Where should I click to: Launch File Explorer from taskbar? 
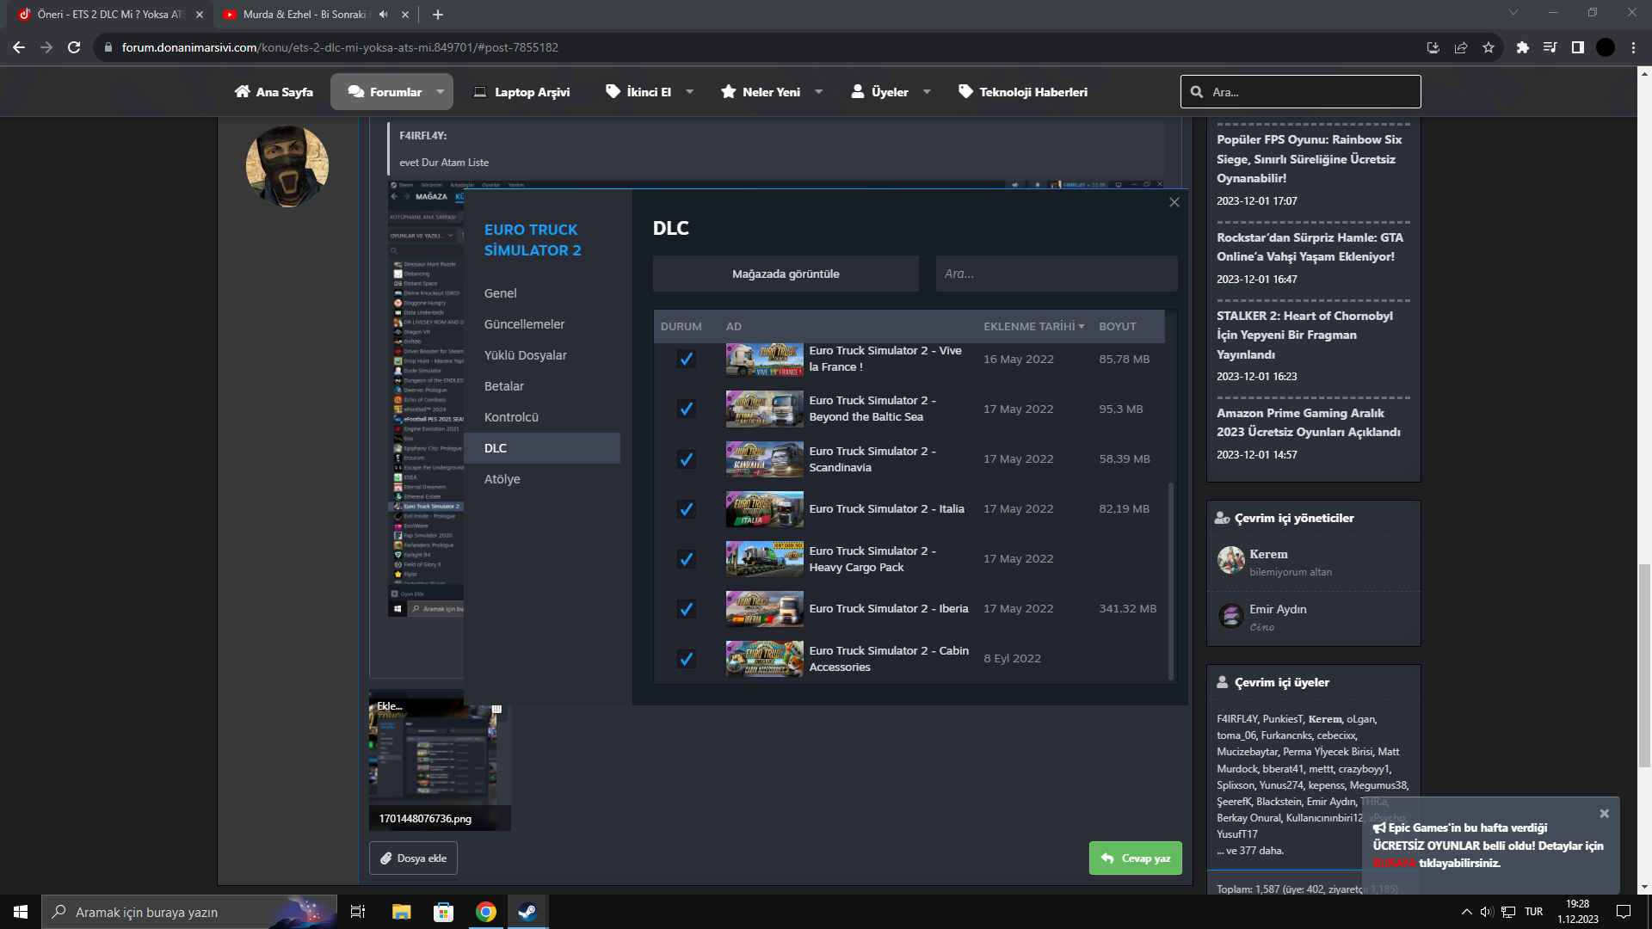401,912
